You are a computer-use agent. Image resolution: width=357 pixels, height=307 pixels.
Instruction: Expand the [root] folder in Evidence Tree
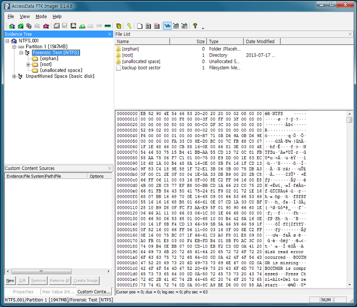click(28, 64)
